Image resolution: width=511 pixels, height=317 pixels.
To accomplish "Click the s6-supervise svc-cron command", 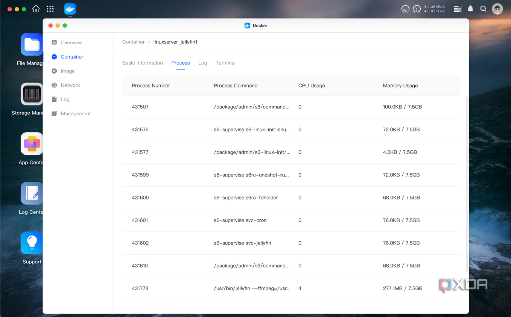I will tap(240, 220).
